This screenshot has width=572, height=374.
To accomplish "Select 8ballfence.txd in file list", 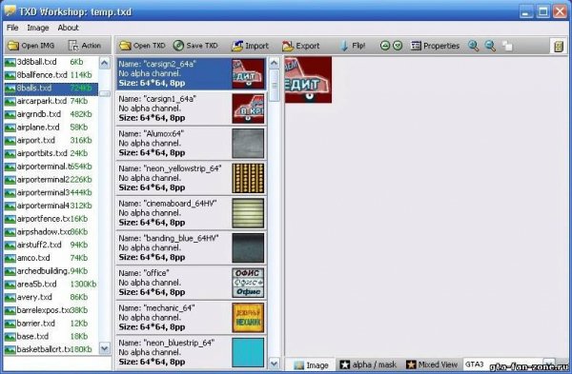I will tap(51, 75).
